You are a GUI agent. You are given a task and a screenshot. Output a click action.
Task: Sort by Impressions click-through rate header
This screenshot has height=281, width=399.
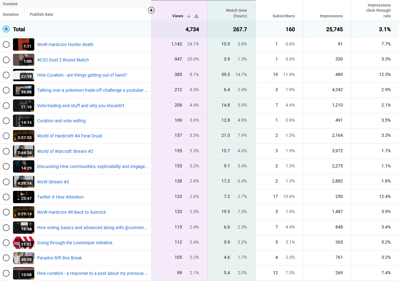click(379, 10)
